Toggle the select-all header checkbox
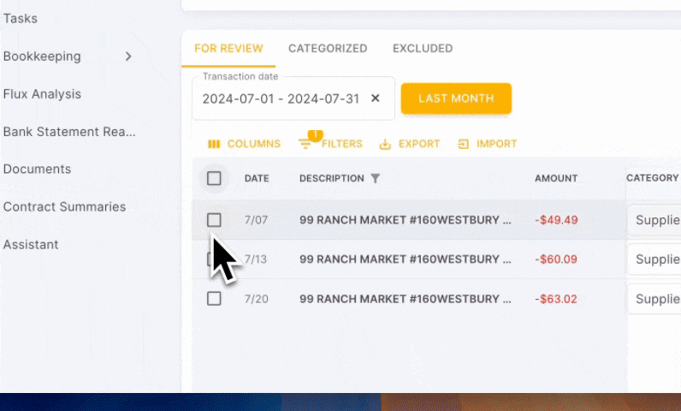The height and width of the screenshot is (411, 681). coord(214,178)
